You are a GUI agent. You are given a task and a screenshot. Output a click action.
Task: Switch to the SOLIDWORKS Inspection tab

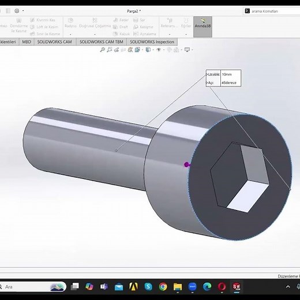(x=152, y=42)
